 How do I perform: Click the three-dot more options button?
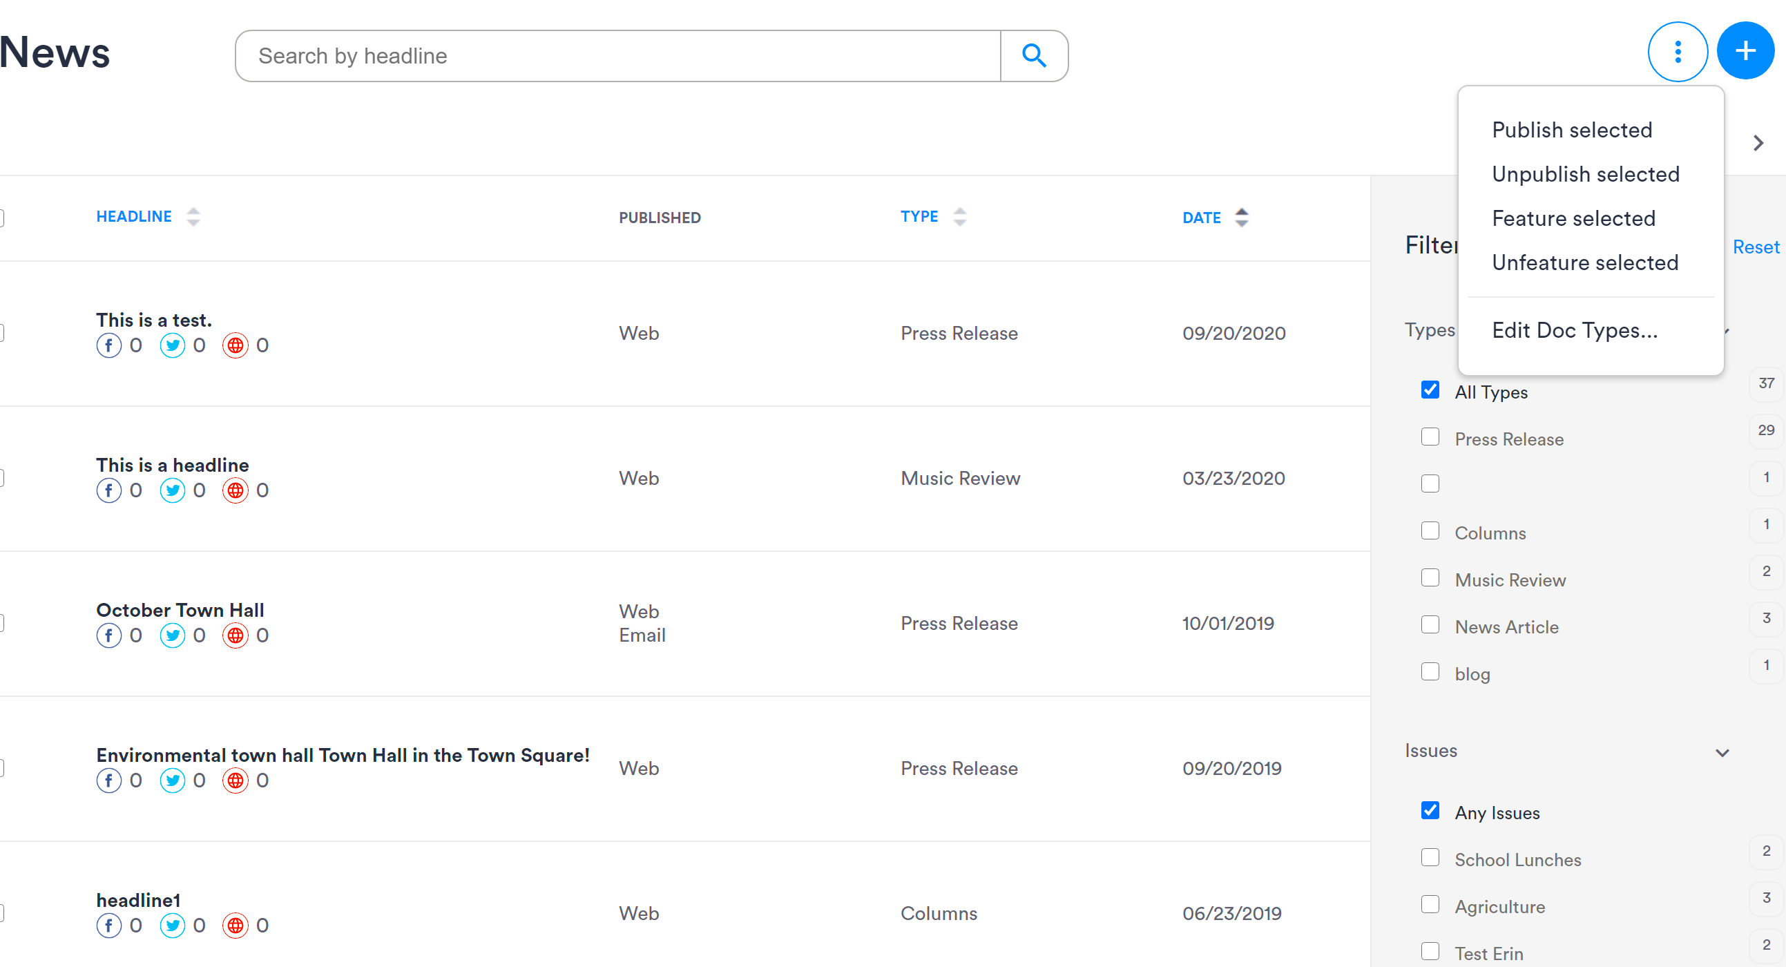pos(1677,52)
